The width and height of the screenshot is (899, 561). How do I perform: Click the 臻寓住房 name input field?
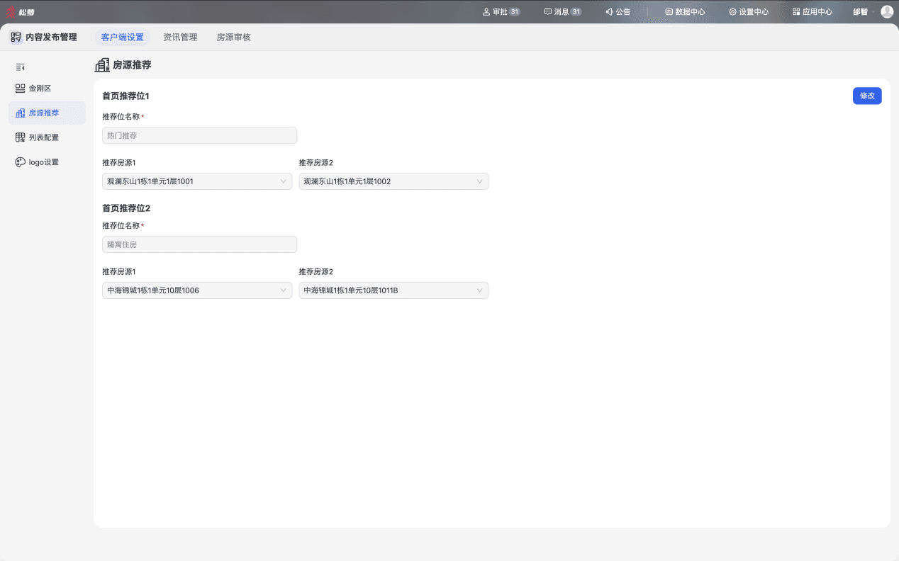click(199, 244)
